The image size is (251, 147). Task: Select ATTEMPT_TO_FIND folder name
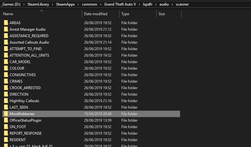pyautogui.click(x=26, y=49)
